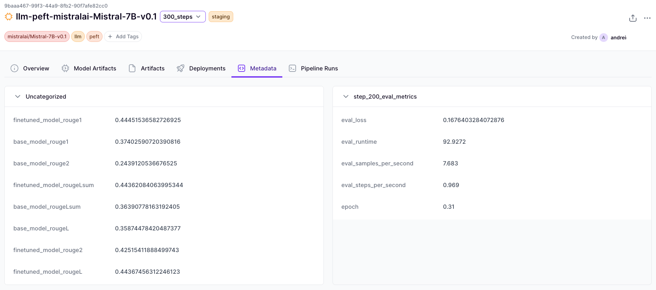Go to the Deployments tab

tap(201, 68)
